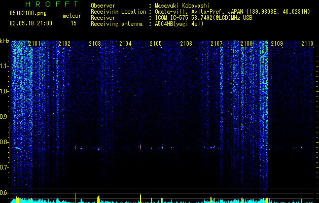Click the 1.0 kHz axis label

(5, 91)
